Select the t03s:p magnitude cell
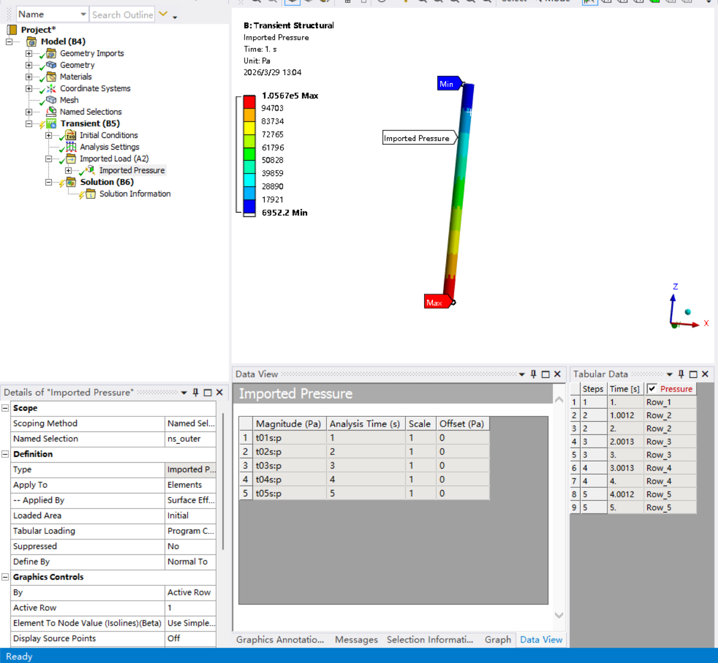Screen dimensions: 718x663 [289, 466]
